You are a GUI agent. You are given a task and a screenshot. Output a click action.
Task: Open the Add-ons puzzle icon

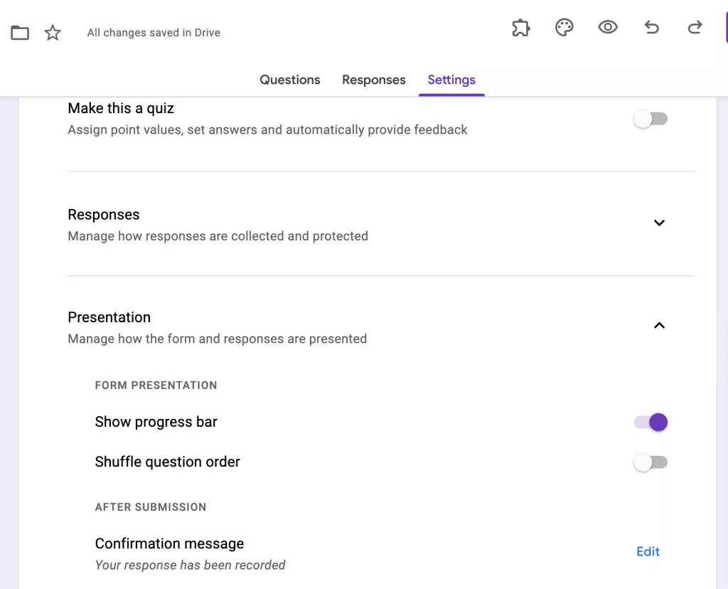[x=520, y=27]
